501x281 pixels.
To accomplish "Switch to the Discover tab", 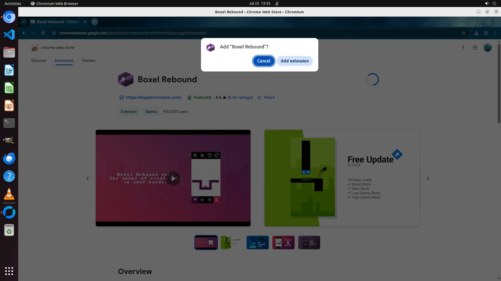I will pos(39,61).
